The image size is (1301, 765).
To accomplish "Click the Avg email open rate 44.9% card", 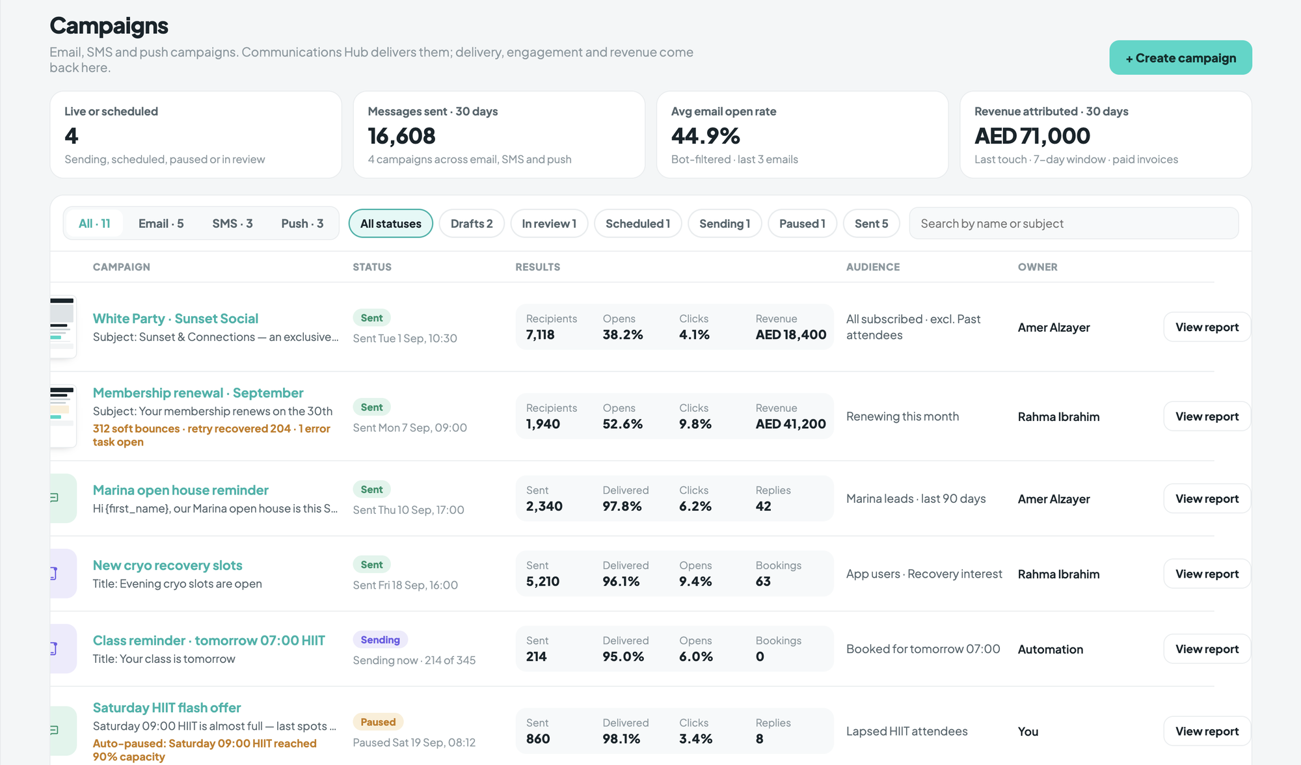I will point(802,135).
